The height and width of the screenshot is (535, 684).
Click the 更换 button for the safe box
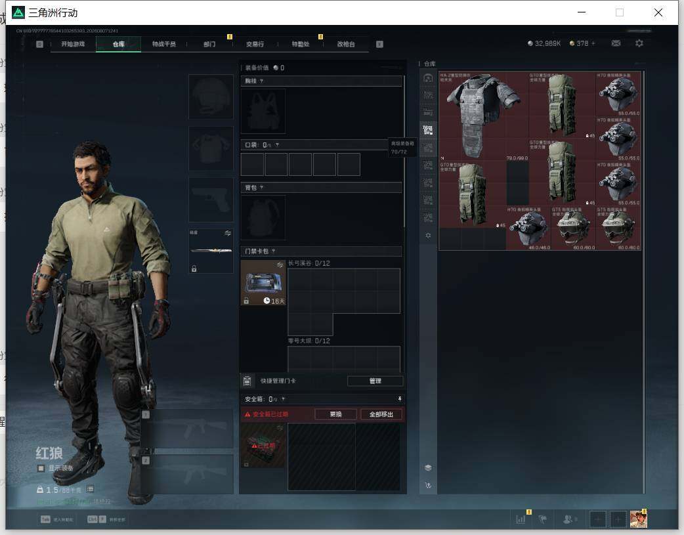tap(336, 414)
